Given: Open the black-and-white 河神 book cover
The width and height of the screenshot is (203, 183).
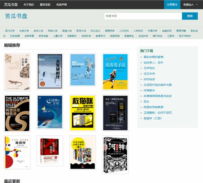Looking at the screenshot, I should coord(115,155).
